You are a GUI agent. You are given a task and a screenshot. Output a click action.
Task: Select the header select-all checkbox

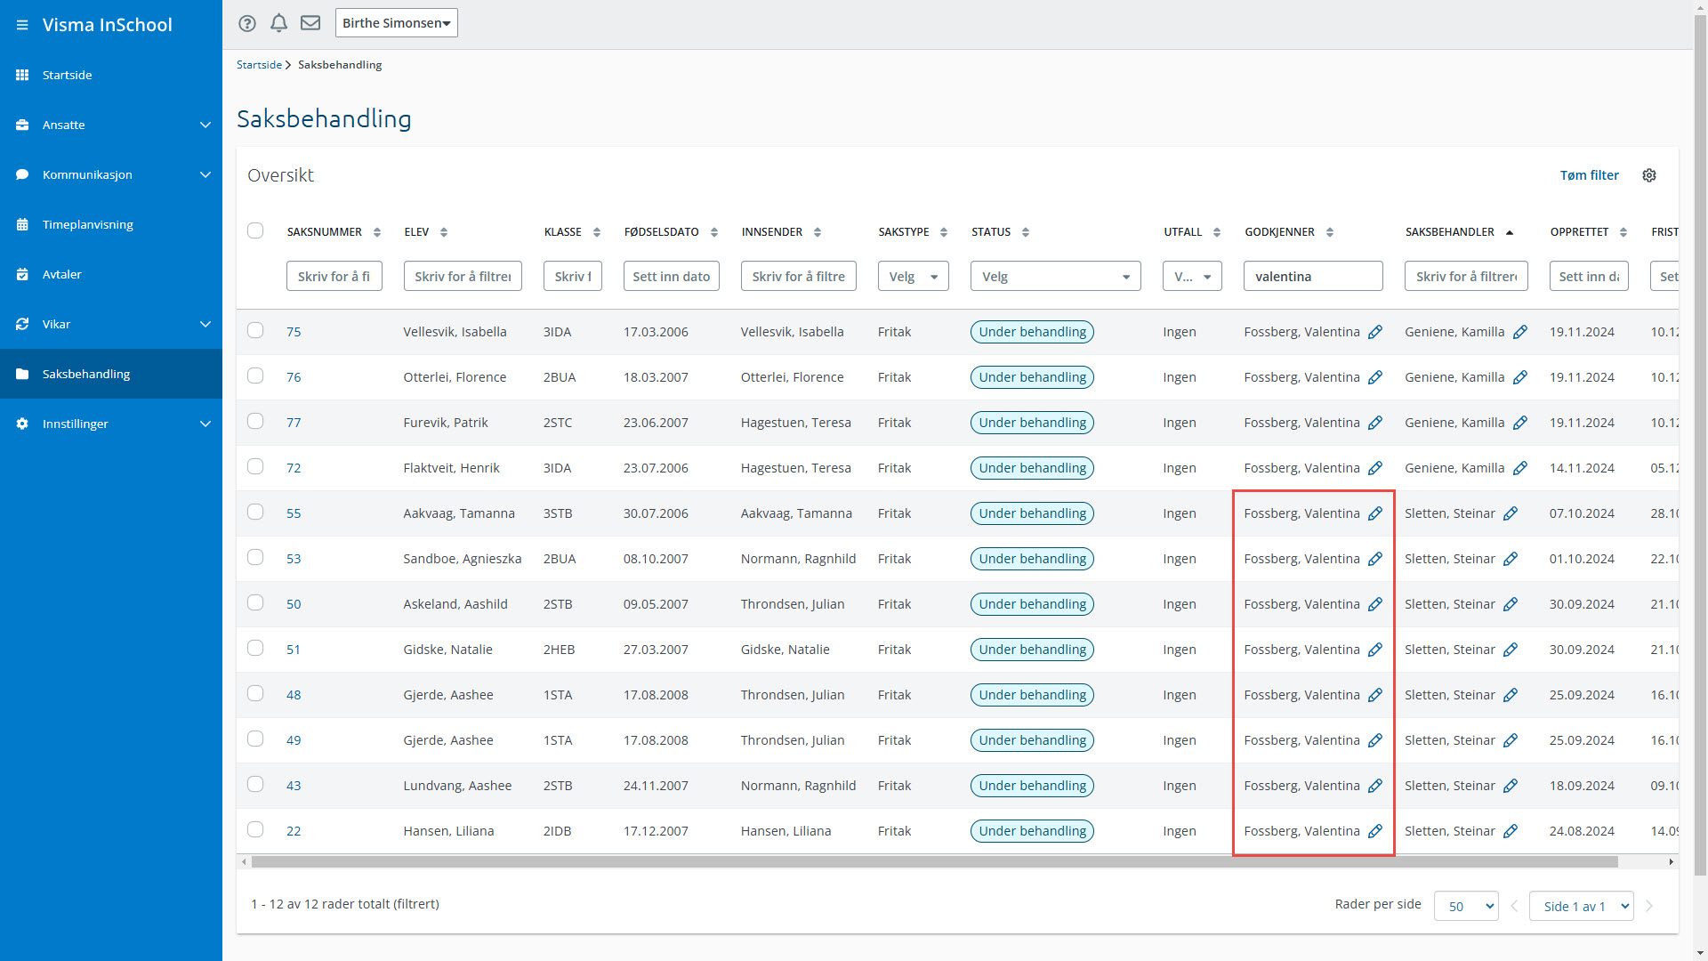(255, 231)
